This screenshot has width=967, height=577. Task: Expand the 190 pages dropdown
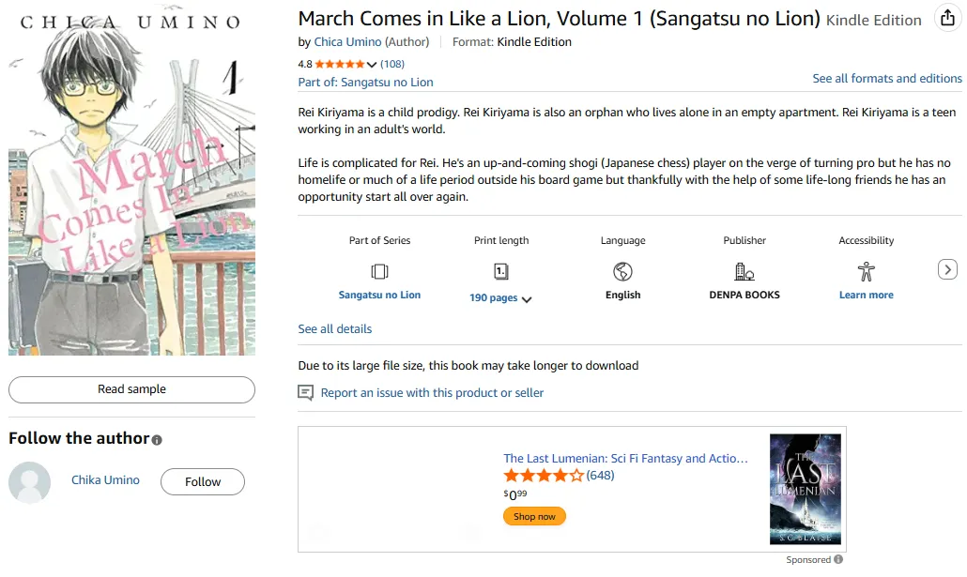click(526, 299)
